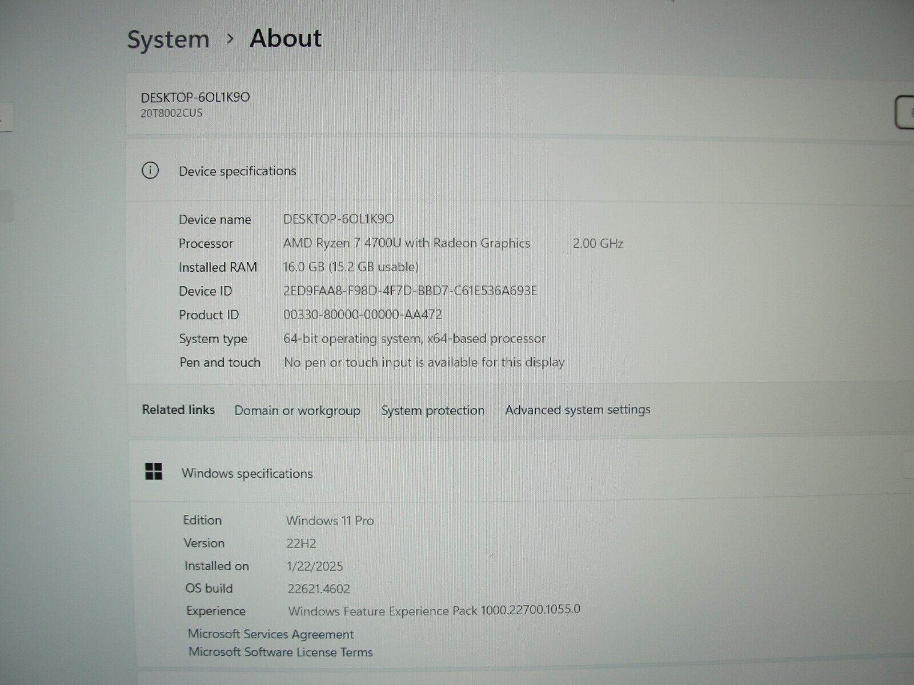Select the About page title
Screen dimensions: 914x685
point(285,38)
